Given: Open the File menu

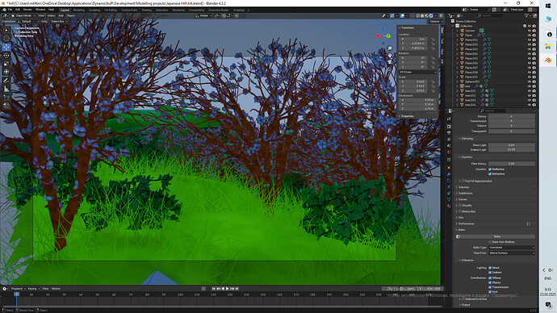Looking at the screenshot, I should [x=10, y=10].
